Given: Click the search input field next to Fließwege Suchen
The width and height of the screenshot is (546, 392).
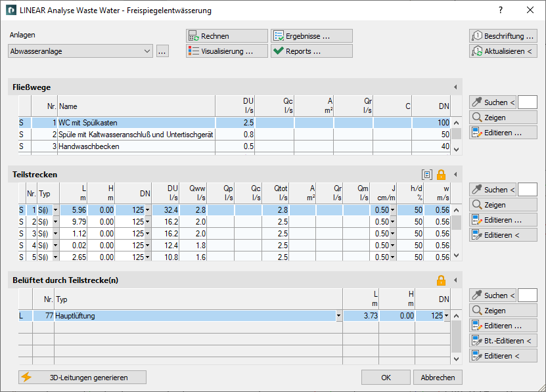Looking at the screenshot, I should coord(528,102).
